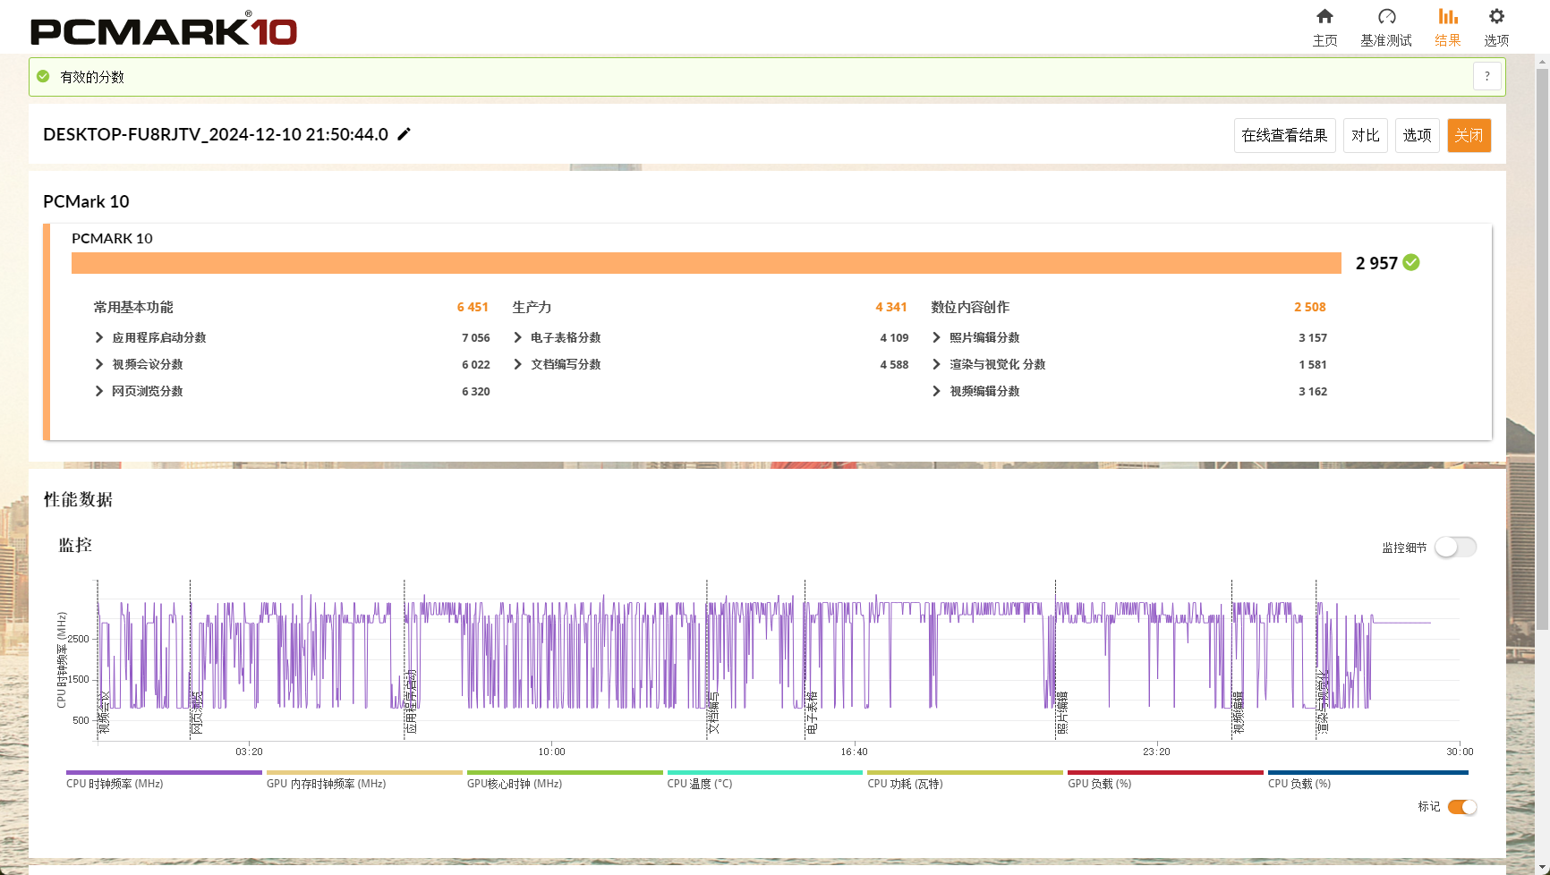The height and width of the screenshot is (875, 1550).
Task: Click the orange 关闭 button
Action: tap(1469, 135)
